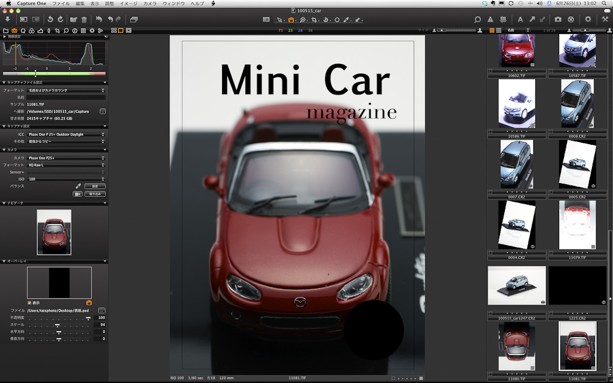The width and height of the screenshot is (613, 383).
Task: Select the Crop tool in cursor toolbar
Action: click(314, 20)
